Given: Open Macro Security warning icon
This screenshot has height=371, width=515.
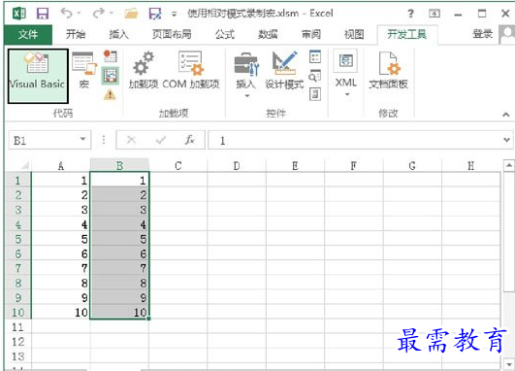Looking at the screenshot, I should click(x=110, y=95).
